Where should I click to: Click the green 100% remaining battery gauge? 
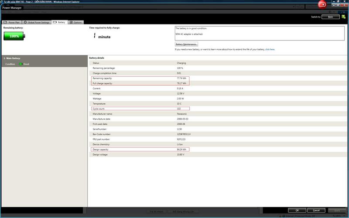coord(15,36)
